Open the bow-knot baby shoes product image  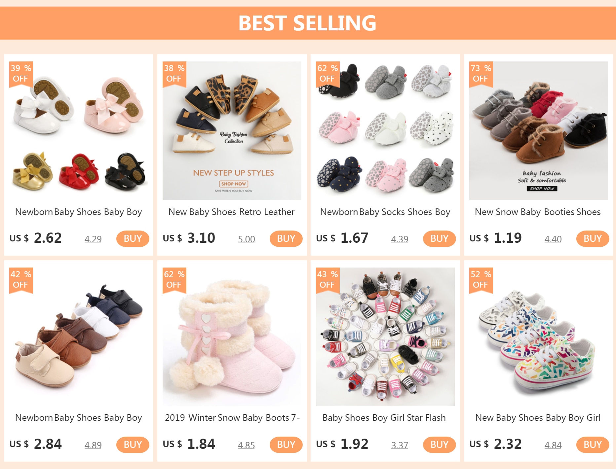79,131
